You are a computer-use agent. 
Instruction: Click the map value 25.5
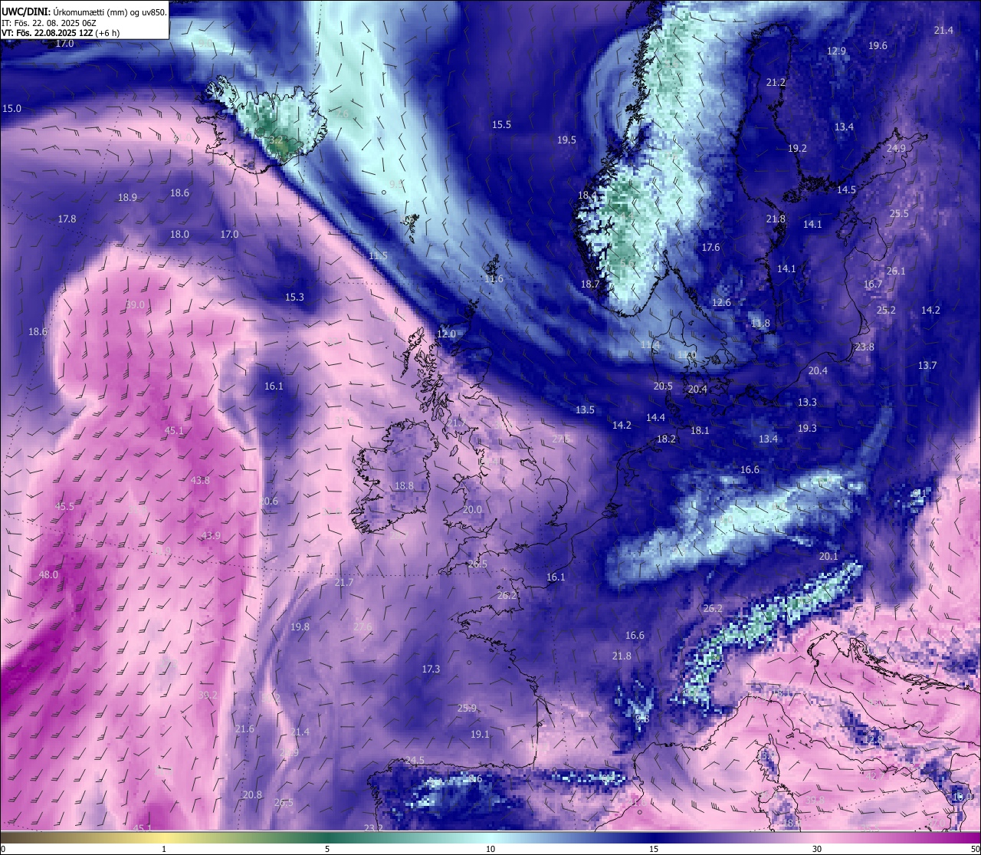click(899, 214)
